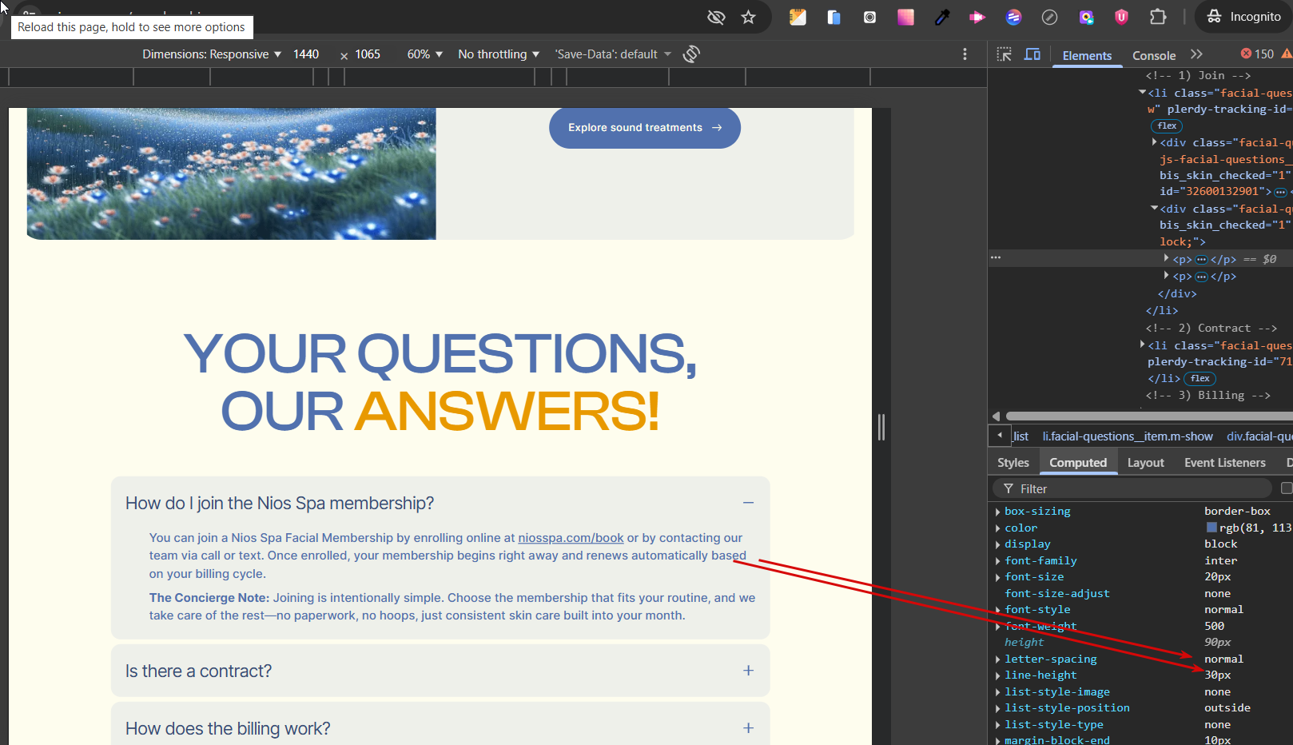This screenshot has height=745, width=1293.
Task: Click the rotate screen orientation icon
Action: click(x=691, y=54)
